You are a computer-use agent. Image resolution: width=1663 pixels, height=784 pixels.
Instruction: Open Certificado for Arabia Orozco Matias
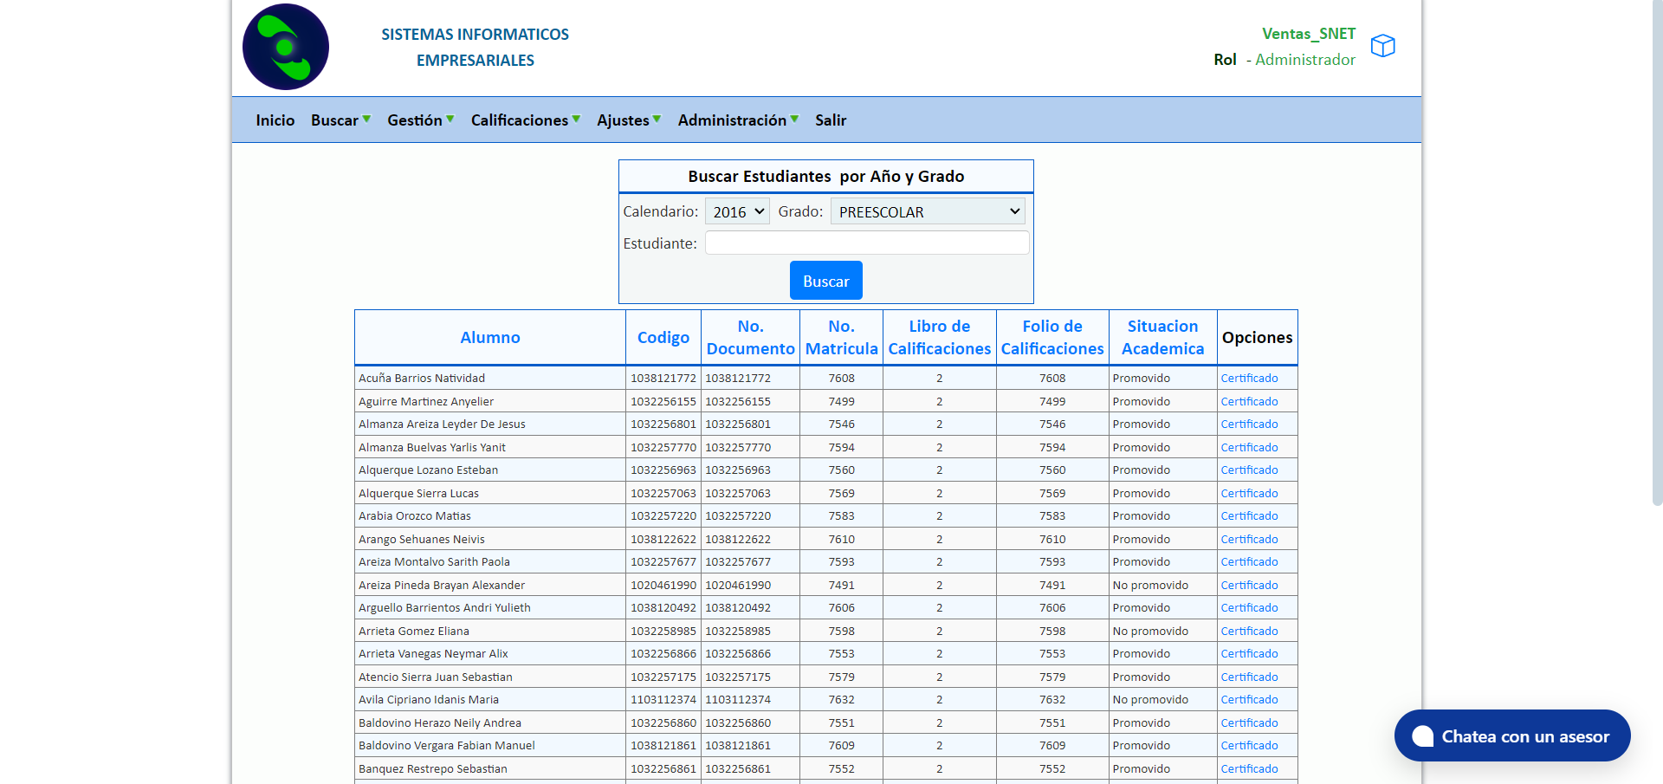coord(1249,515)
